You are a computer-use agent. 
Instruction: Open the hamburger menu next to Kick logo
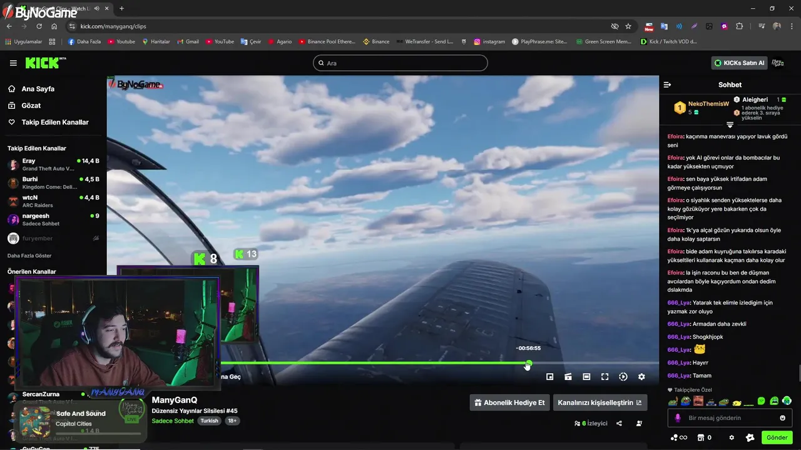pyautogui.click(x=13, y=63)
